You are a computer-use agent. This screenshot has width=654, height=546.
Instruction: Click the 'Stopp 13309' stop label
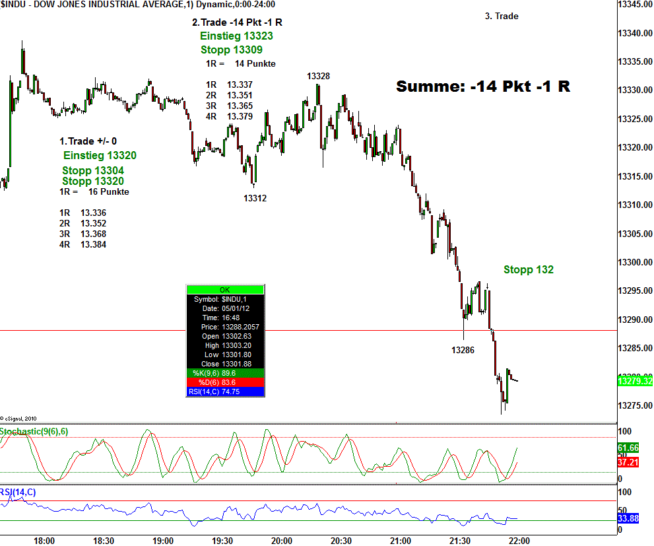point(231,50)
